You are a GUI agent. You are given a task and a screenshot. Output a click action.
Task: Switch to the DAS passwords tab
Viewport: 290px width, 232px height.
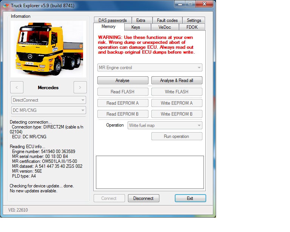pos(113,20)
